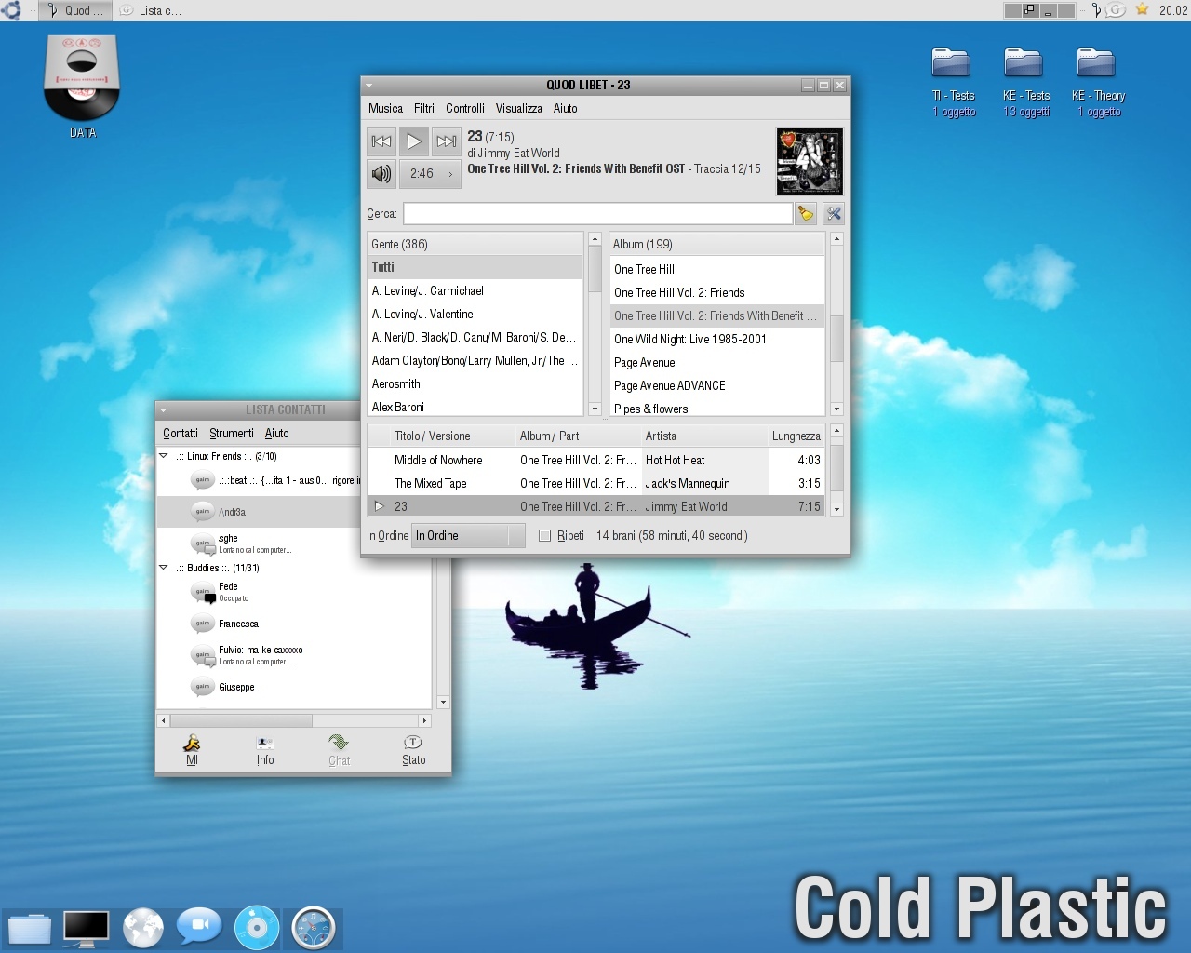The width and height of the screenshot is (1191, 953).
Task: Select artist A. Levine/J. Carmichael
Action: click(x=475, y=290)
